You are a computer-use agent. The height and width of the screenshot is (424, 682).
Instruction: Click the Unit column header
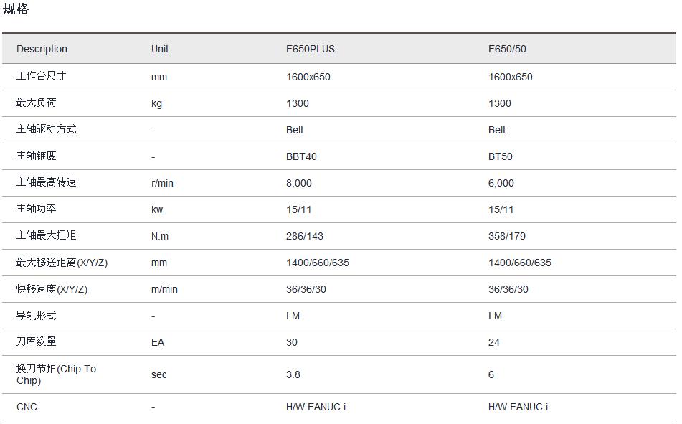pyautogui.click(x=160, y=49)
